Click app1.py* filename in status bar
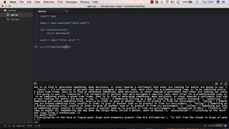This screenshot has width=229, height=129. coord(21,126)
